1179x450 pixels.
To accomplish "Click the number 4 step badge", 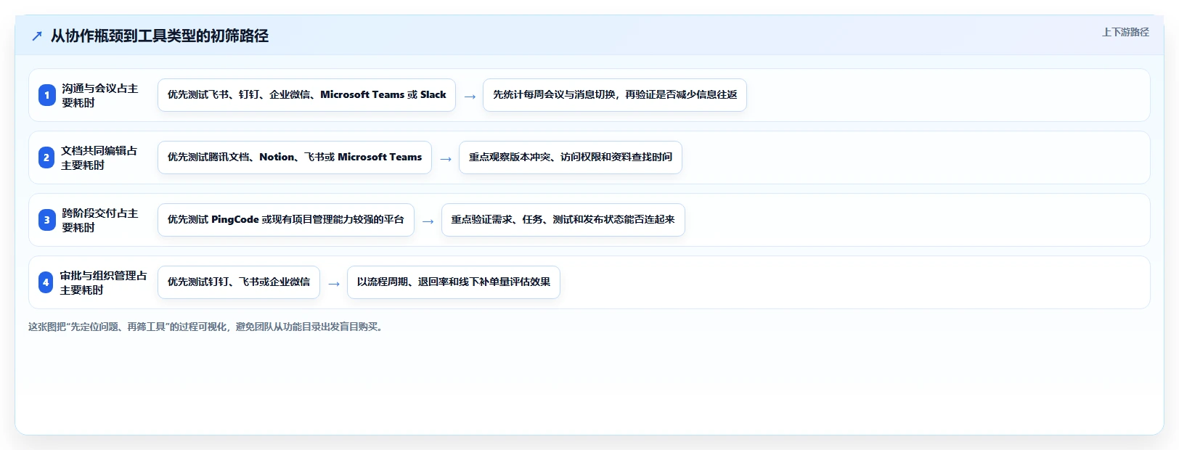I will pos(46,282).
